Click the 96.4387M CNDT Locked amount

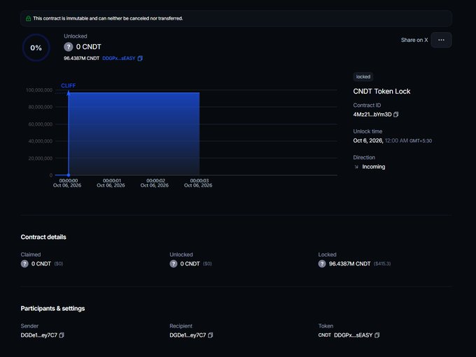(x=350, y=263)
